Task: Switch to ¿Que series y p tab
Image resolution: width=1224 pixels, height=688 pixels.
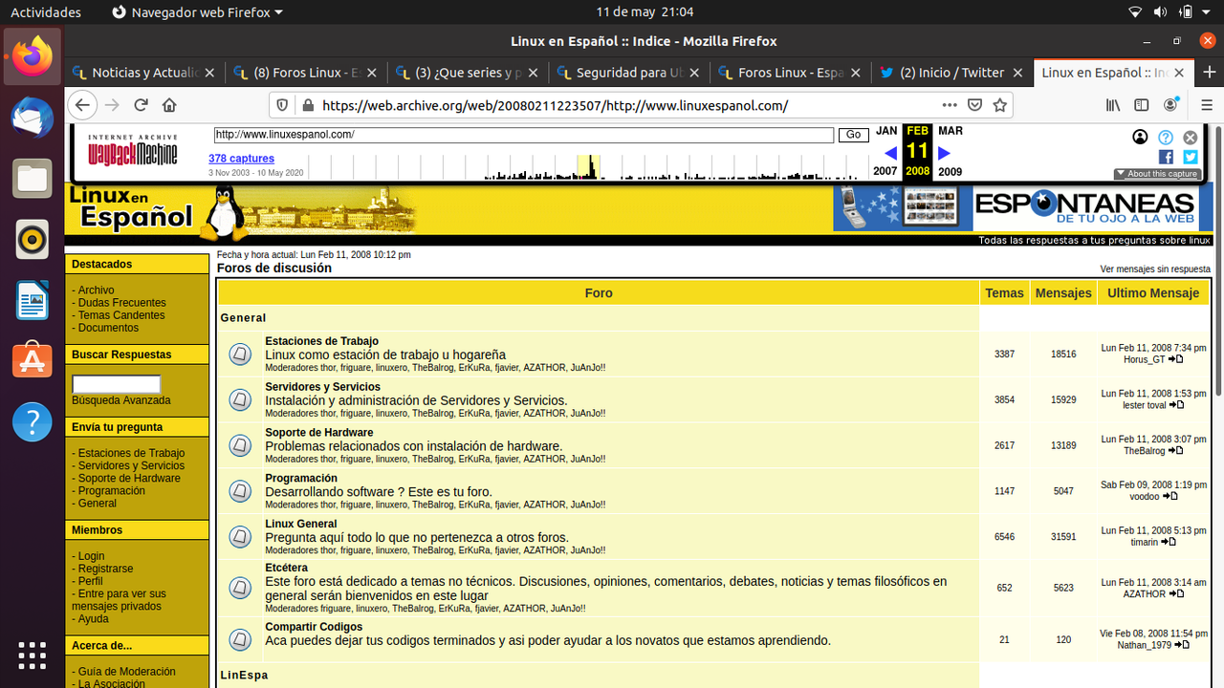Action: 468,73
